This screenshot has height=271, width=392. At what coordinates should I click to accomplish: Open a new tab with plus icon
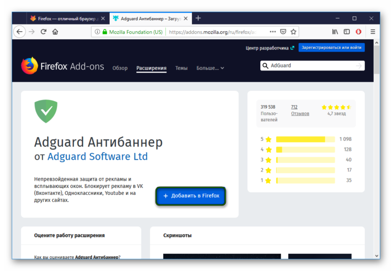tap(198, 18)
